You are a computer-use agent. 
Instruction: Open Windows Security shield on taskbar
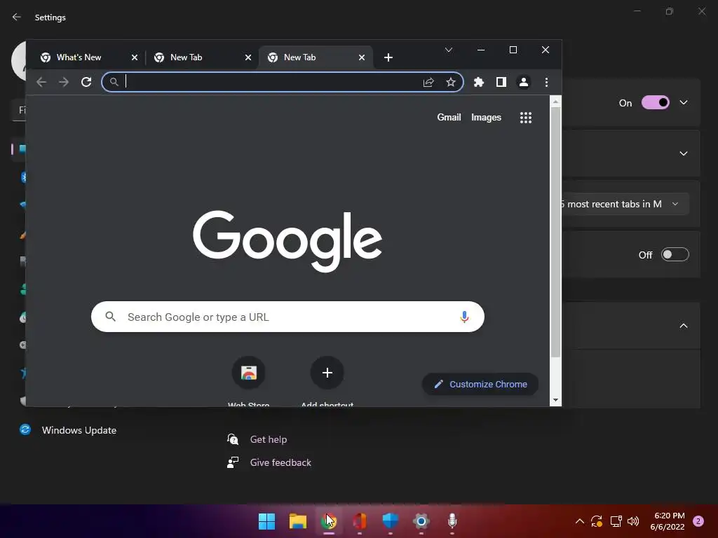[390, 521]
